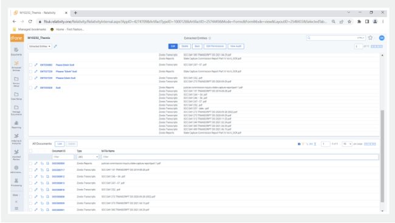The image size is (395, 223).
Task: Open the Pheane 'Edwin' Sodi entity link
Action: (66, 72)
